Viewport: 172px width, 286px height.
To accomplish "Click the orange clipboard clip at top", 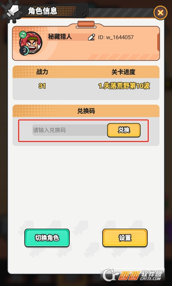I will (x=86, y=24).
